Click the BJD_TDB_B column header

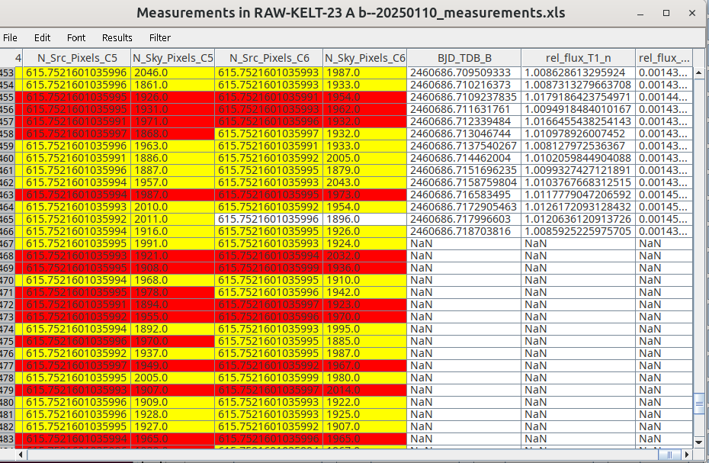(464, 57)
